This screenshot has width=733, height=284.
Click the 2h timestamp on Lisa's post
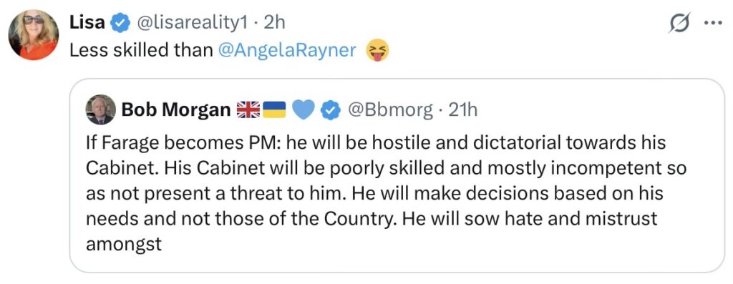pos(274,22)
